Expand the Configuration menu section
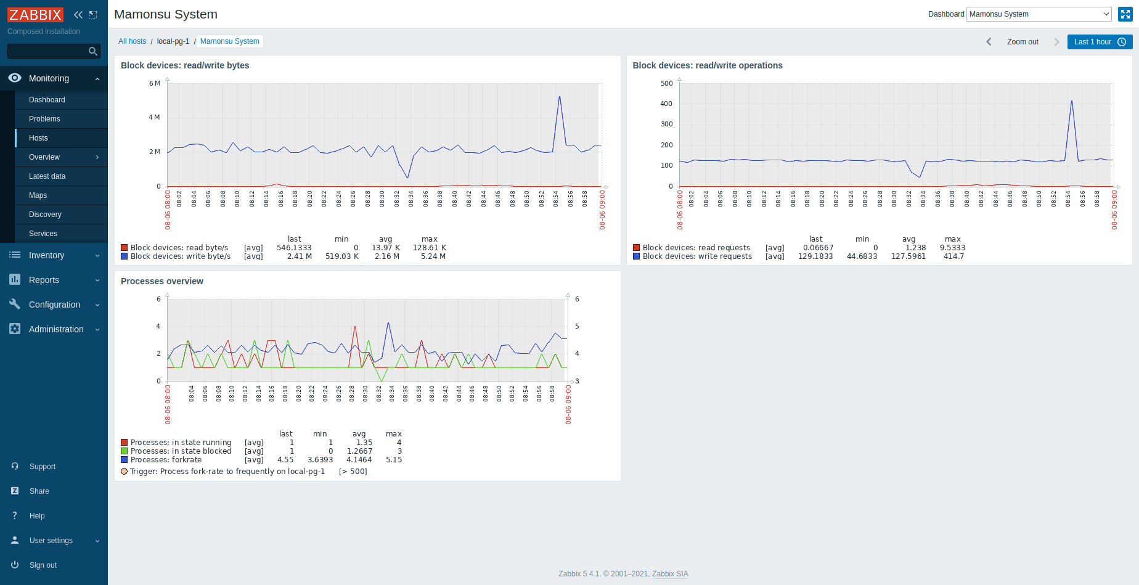1139x585 pixels. (97, 305)
